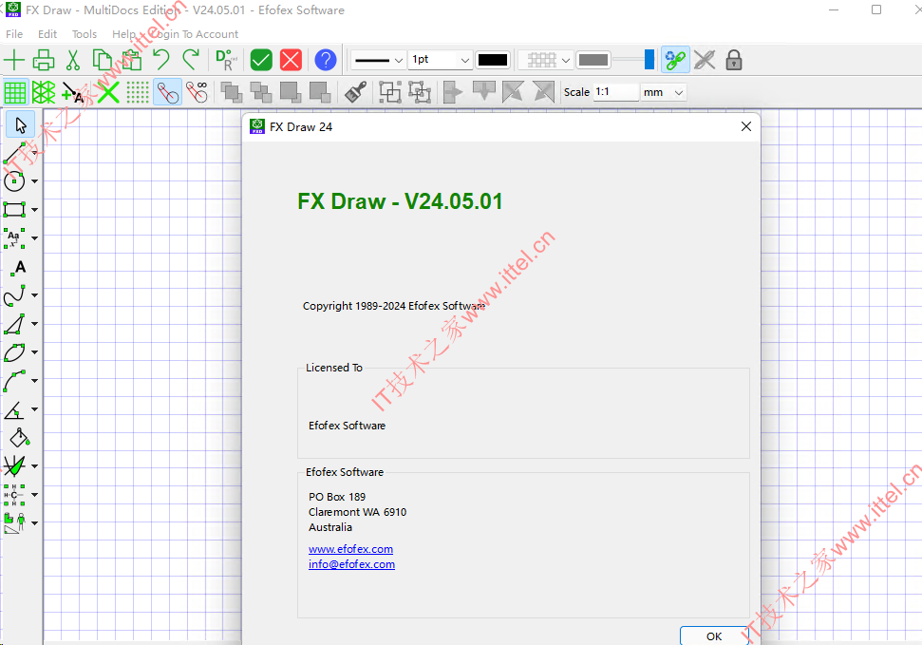
Task: Select the chemistry structure tool
Action: tap(14, 495)
